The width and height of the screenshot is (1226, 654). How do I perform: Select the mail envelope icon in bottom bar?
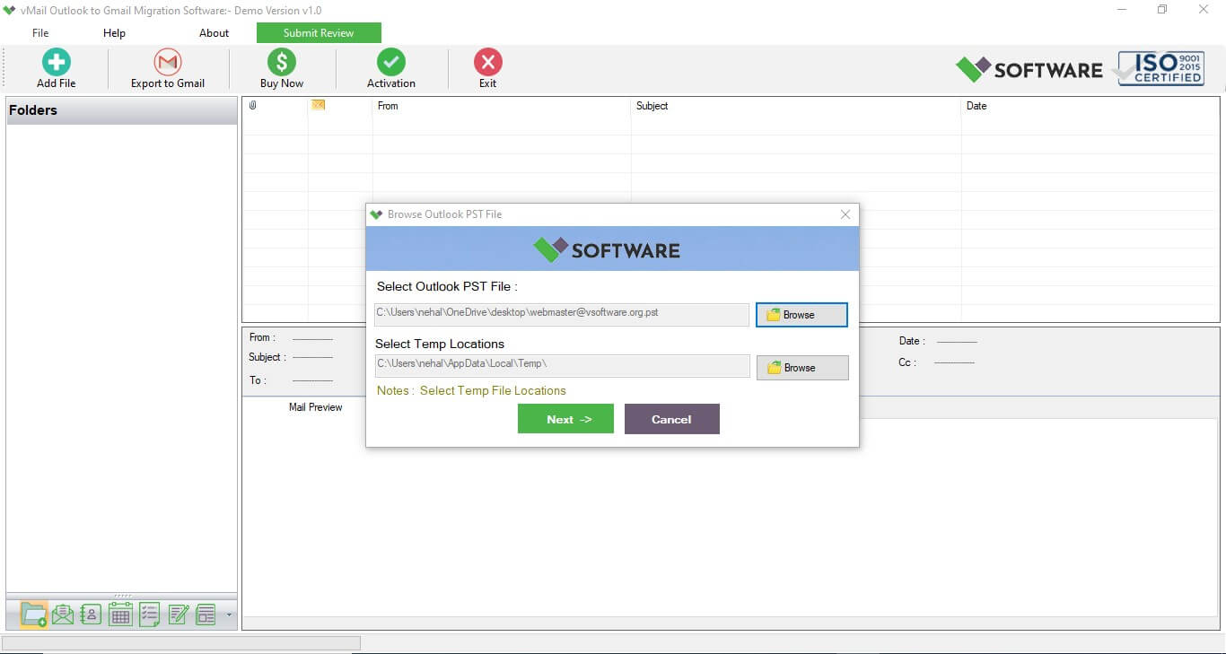63,615
